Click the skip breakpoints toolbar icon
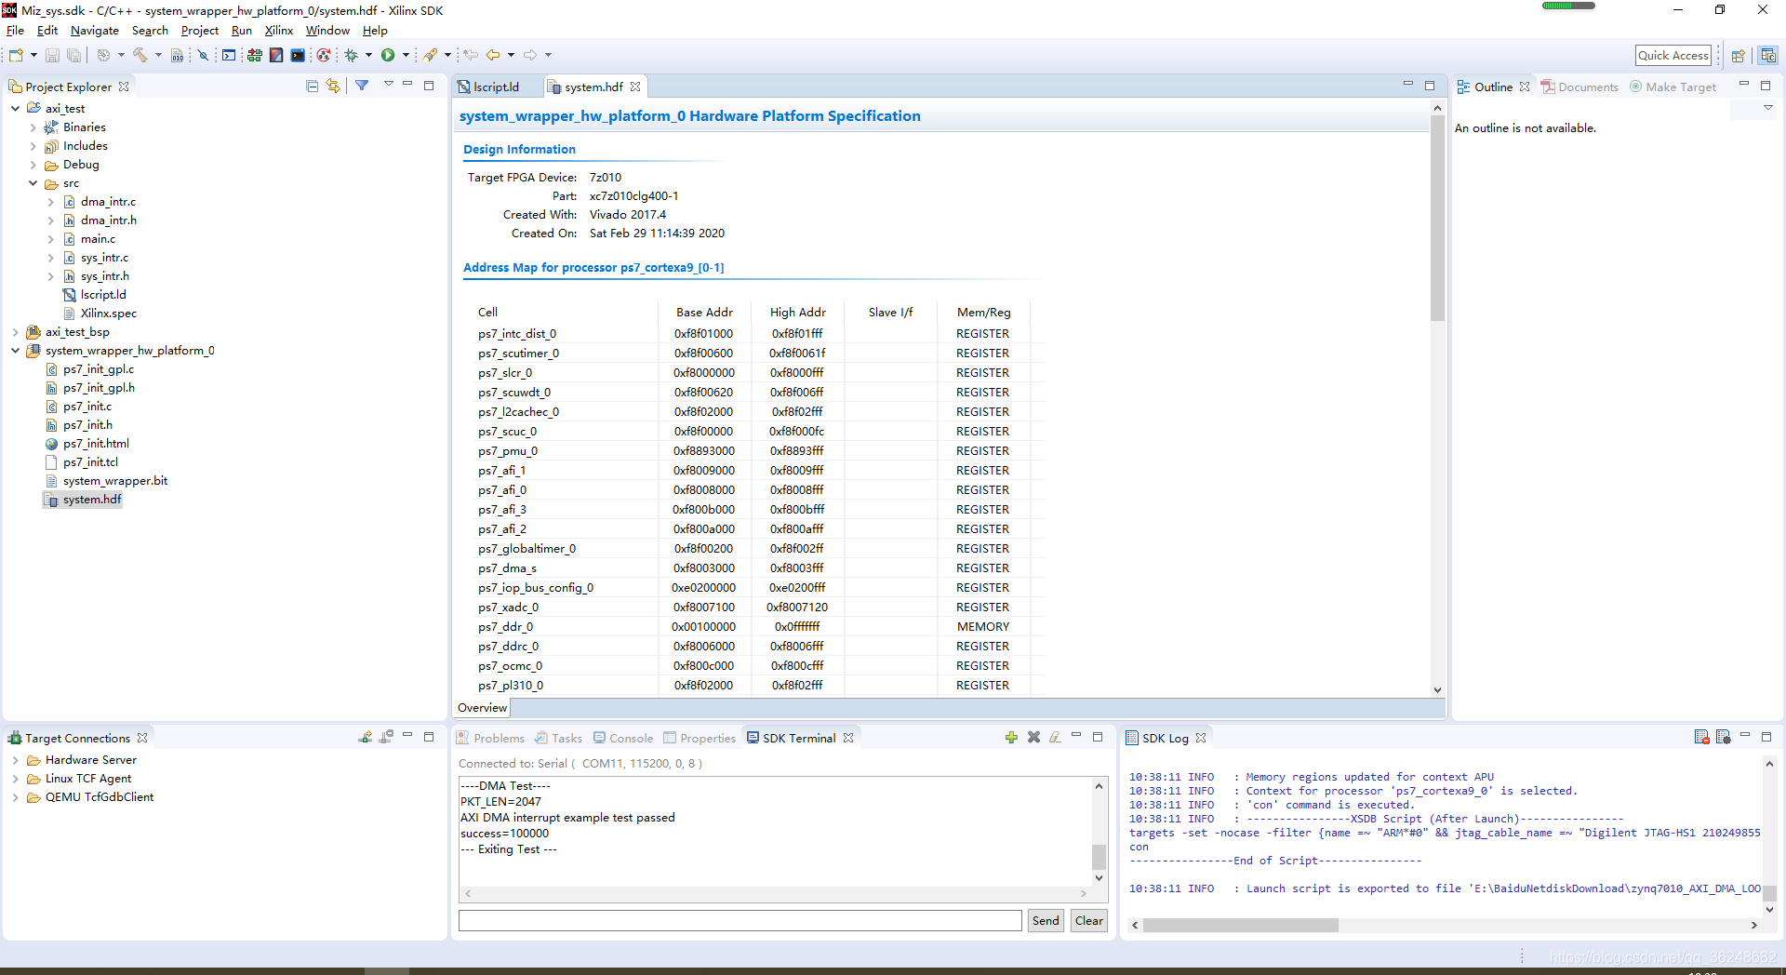The height and width of the screenshot is (975, 1786). pyautogui.click(x=203, y=56)
